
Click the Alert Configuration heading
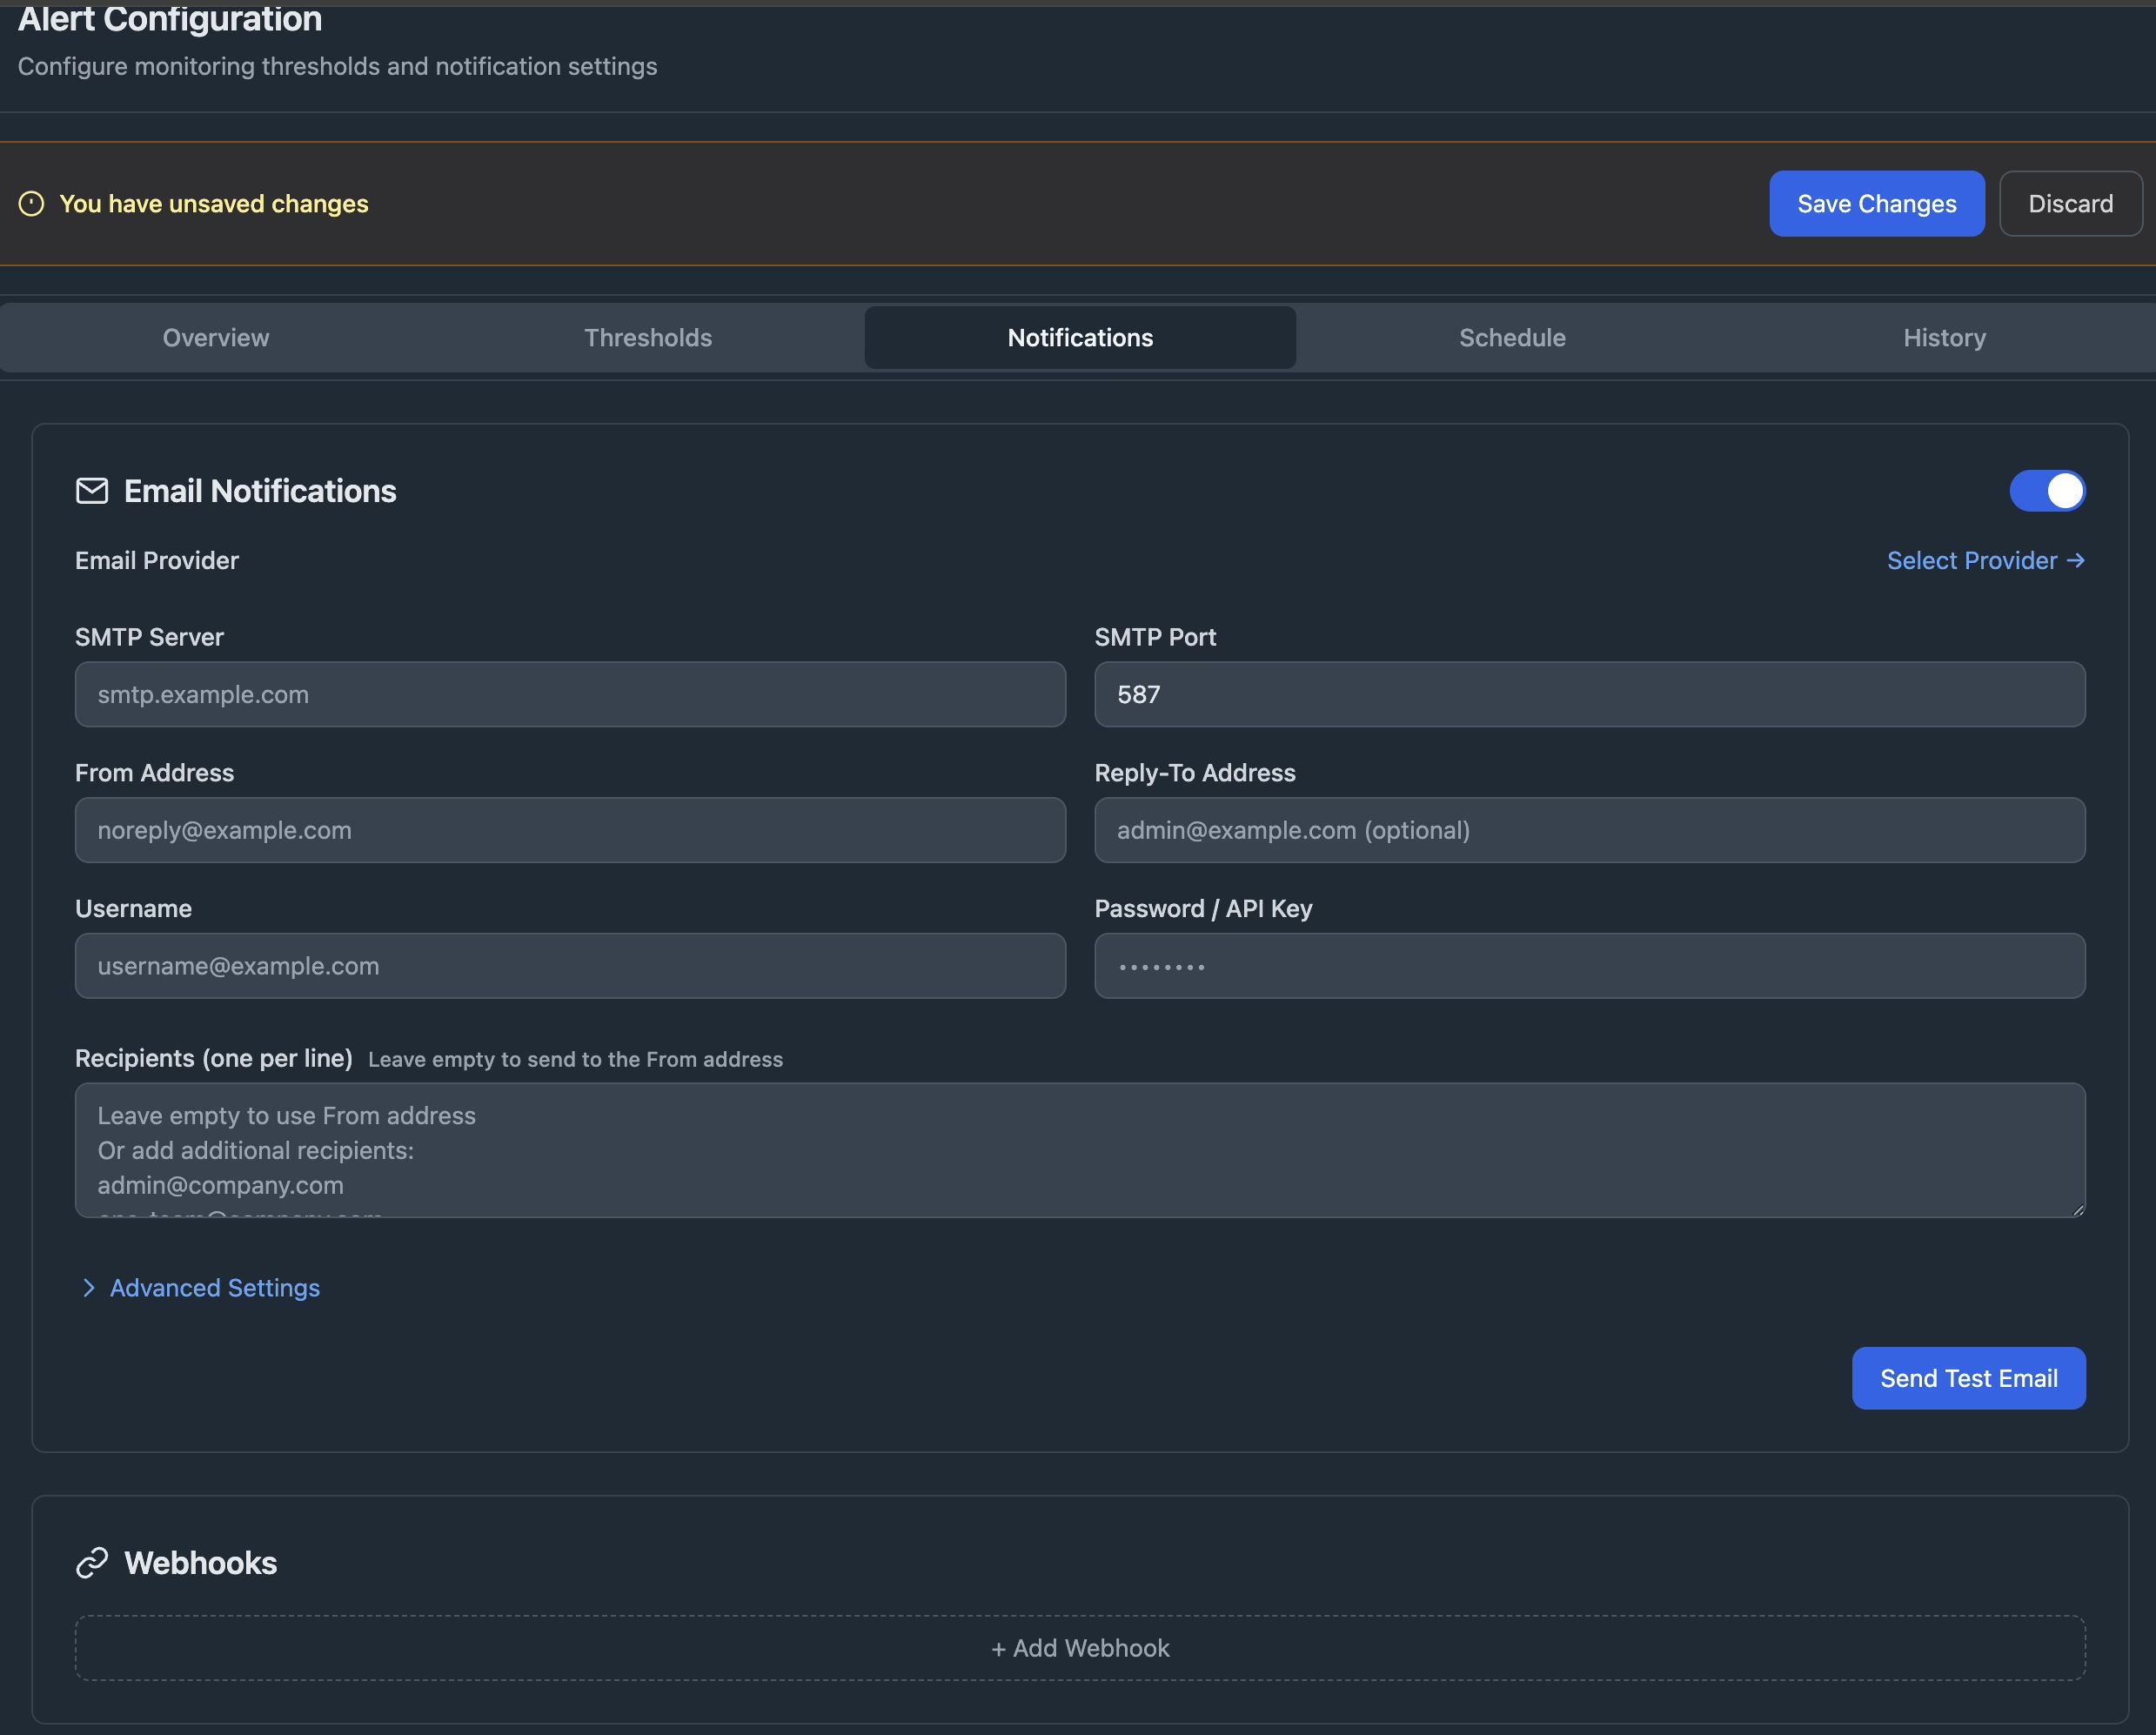(170, 18)
